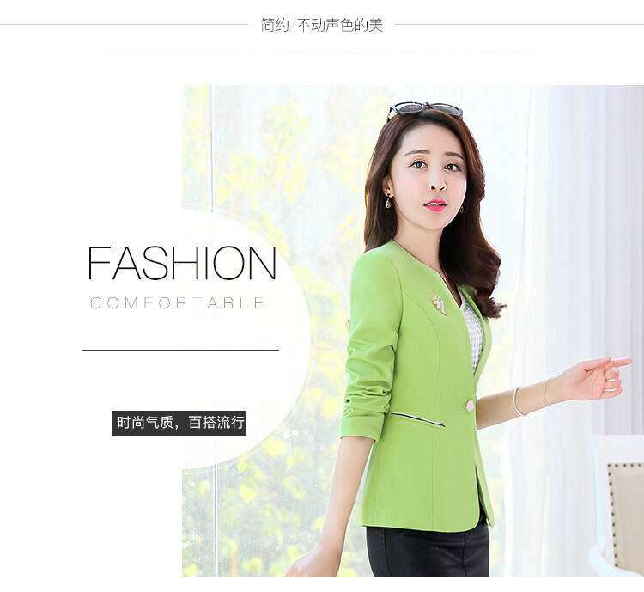Click the large FASHION heading
Screen dimensions: 644x592
[182, 263]
